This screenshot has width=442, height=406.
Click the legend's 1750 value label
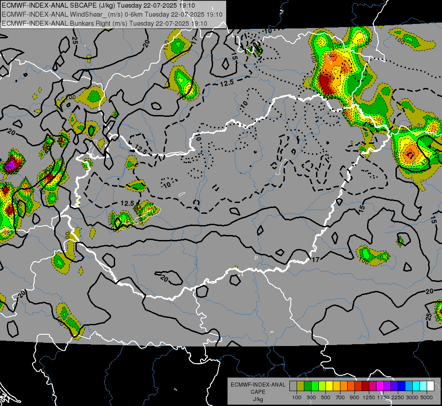click(x=383, y=397)
